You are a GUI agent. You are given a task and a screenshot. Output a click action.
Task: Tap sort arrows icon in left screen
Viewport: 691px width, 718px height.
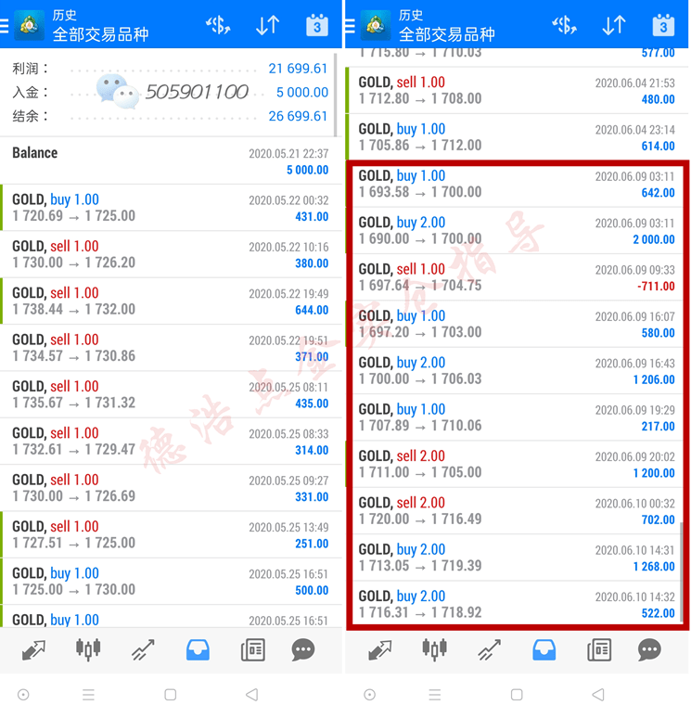tap(268, 25)
